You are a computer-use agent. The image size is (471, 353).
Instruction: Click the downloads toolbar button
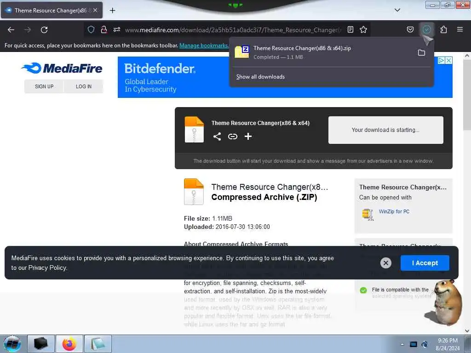(426, 29)
